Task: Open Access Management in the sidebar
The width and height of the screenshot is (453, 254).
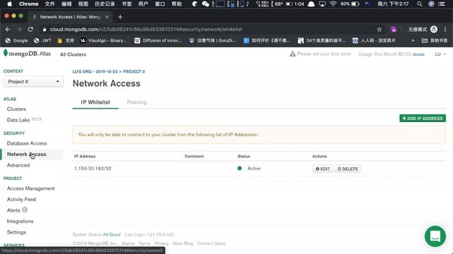Action: (31, 188)
